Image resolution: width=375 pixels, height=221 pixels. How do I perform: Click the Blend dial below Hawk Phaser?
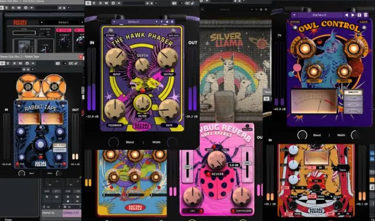pos(114,143)
